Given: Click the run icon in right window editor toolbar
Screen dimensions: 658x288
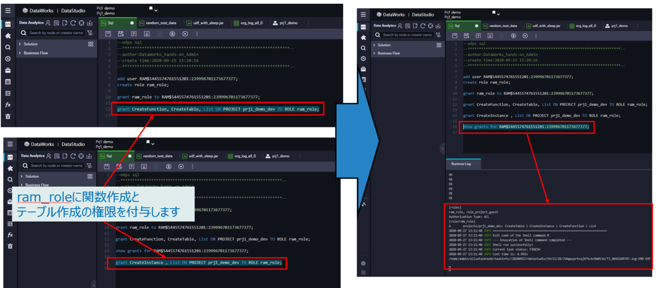Looking at the screenshot, I should pyautogui.click(x=525, y=36).
